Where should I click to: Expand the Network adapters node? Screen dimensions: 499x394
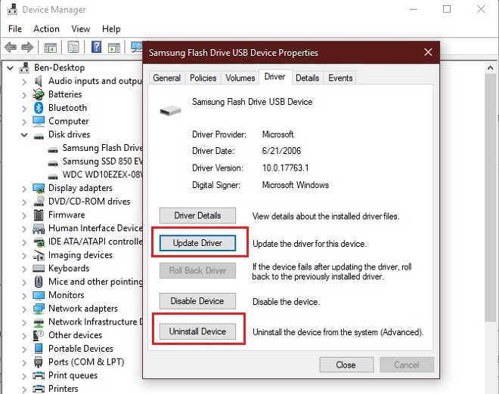pos(24,309)
